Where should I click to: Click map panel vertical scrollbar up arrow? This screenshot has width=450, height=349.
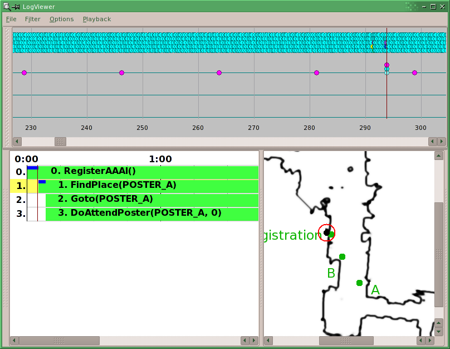coord(438,156)
